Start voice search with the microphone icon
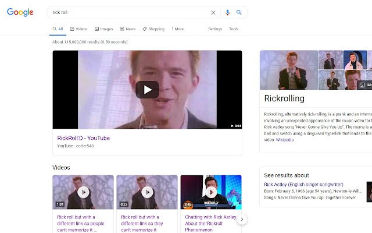Screen dimensions: 372x233 coord(227,12)
